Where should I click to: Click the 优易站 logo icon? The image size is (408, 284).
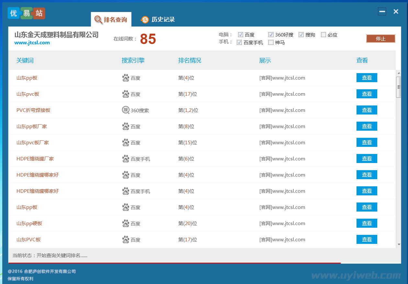coord(26,13)
